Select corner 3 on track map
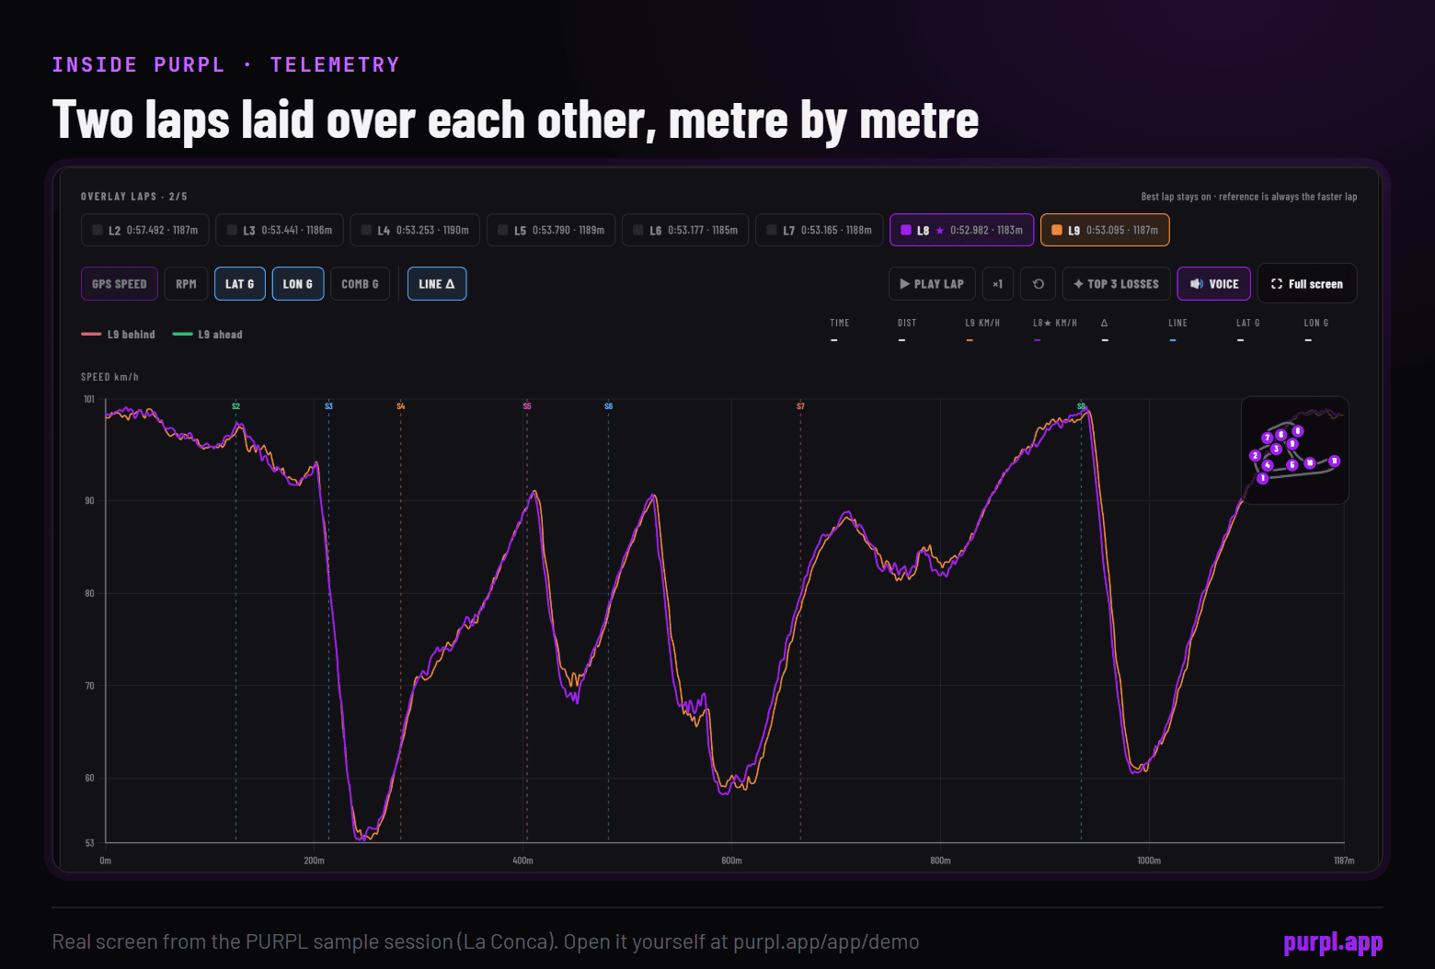Viewport: 1435px width, 969px height. coord(1276,449)
